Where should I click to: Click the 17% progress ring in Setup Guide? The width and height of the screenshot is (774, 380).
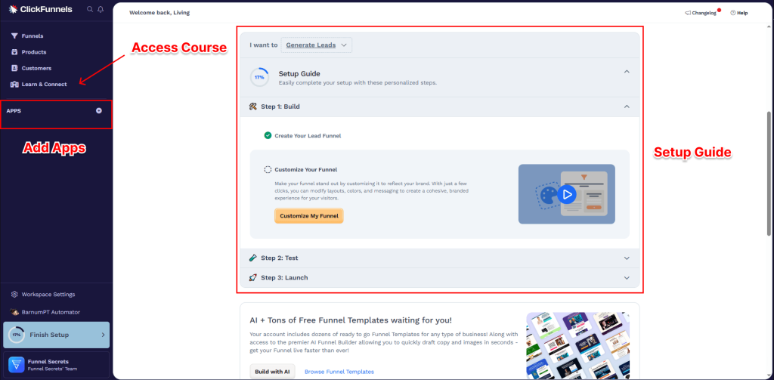(x=259, y=78)
